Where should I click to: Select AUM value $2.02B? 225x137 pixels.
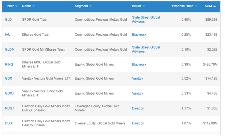click(x=212, y=50)
